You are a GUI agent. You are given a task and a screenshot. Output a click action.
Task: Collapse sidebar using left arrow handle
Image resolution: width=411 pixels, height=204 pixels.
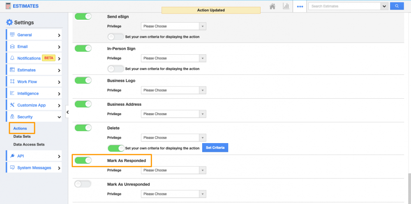pyautogui.click(x=67, y=112)
